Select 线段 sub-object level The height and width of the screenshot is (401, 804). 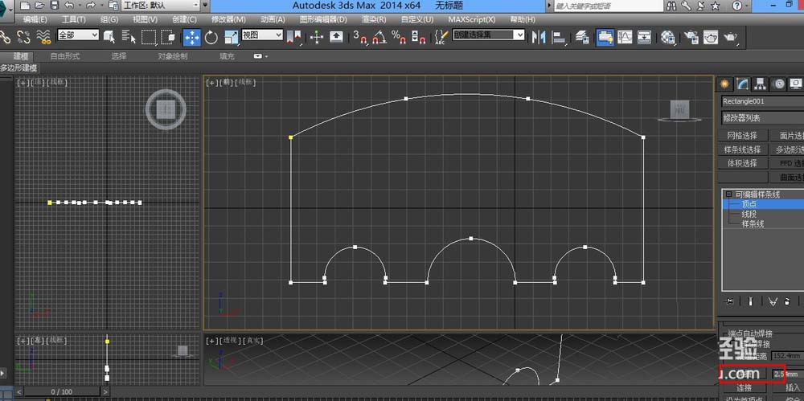749,215
